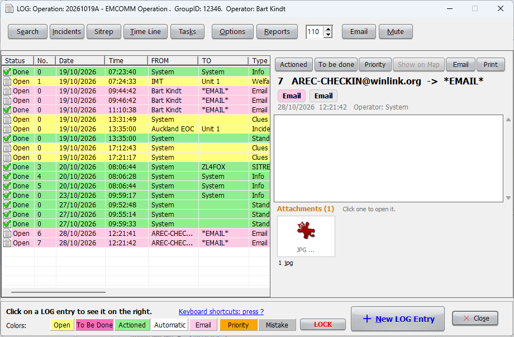Mark the entry as To be done
514x337 pixels.
[336, 65]
